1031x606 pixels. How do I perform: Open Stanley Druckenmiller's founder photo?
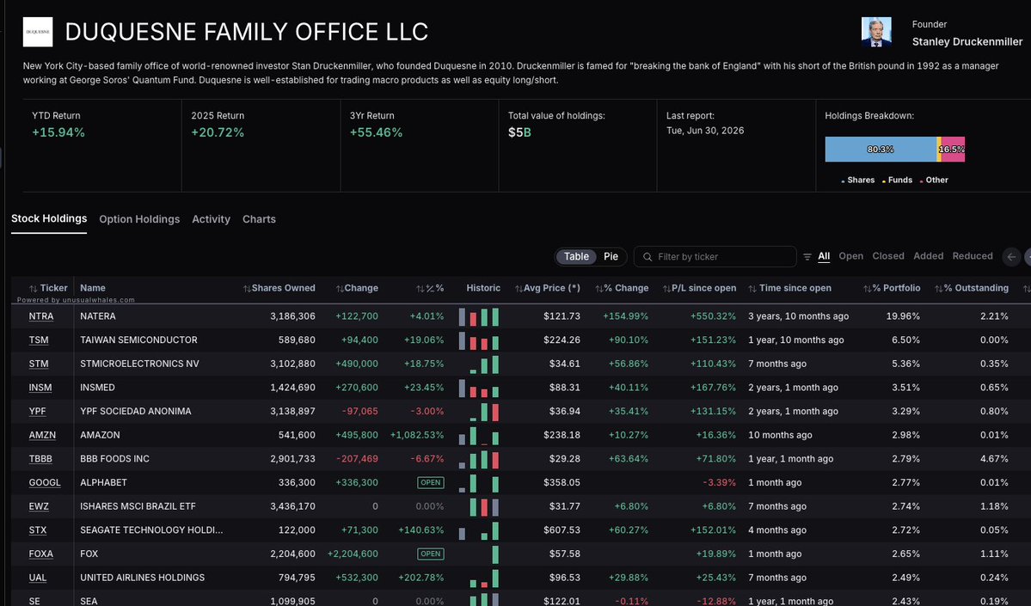click(876, 32)
